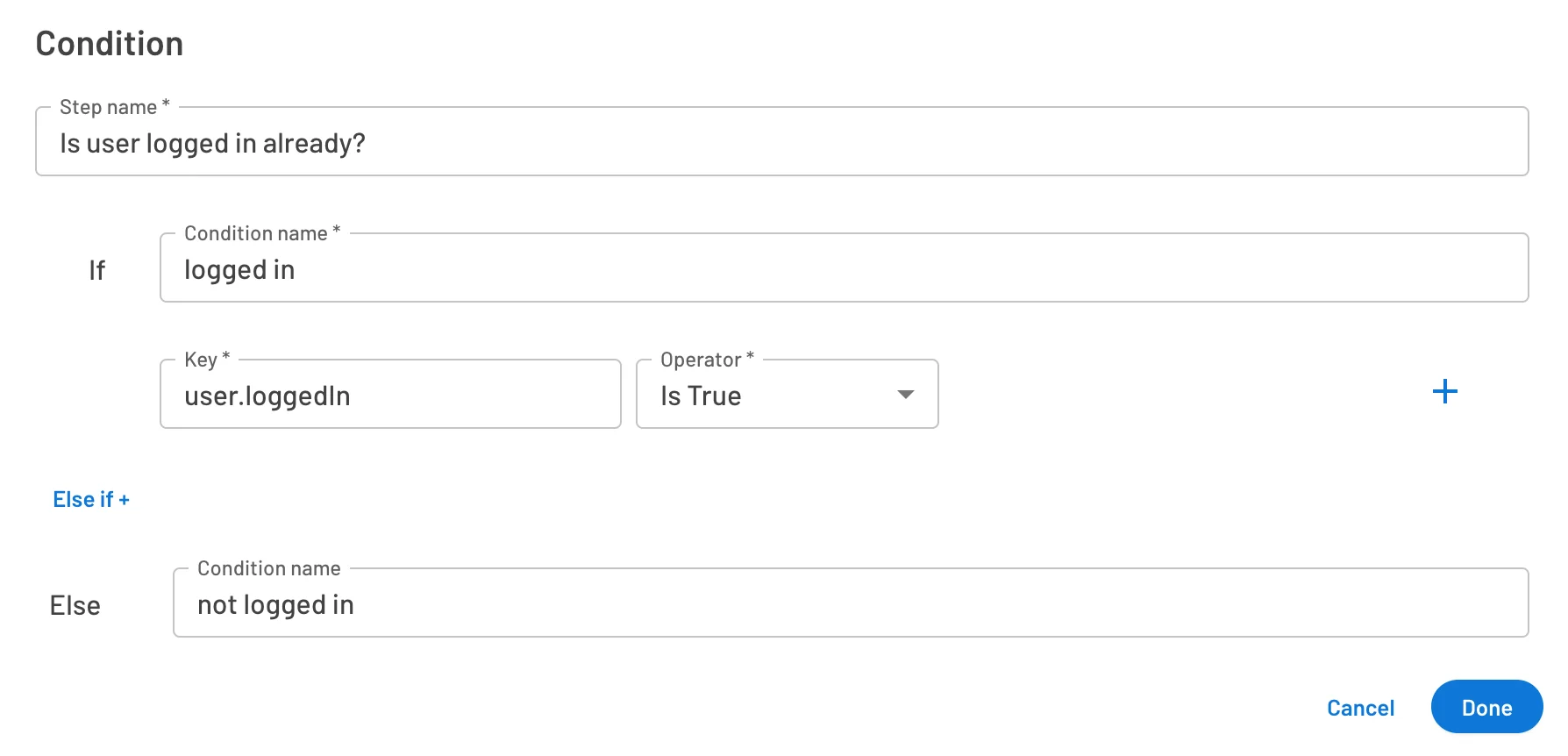Select the Step name field containing the question
The image size is (1568, 756).
(780, 143)
